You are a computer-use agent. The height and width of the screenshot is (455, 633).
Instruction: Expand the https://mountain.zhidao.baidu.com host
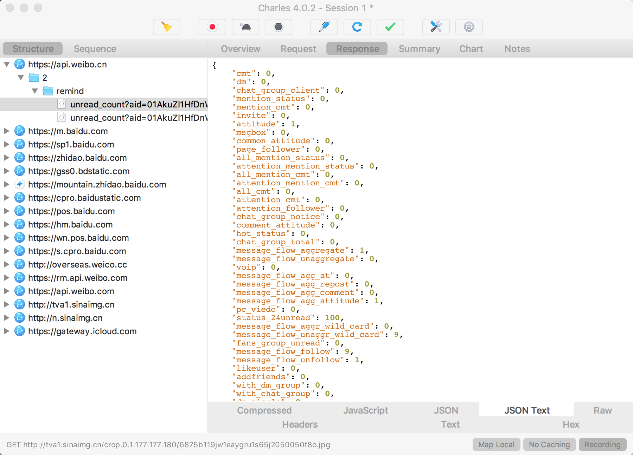(7, 184)
